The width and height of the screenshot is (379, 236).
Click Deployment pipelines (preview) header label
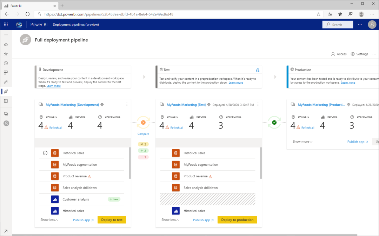76,25
